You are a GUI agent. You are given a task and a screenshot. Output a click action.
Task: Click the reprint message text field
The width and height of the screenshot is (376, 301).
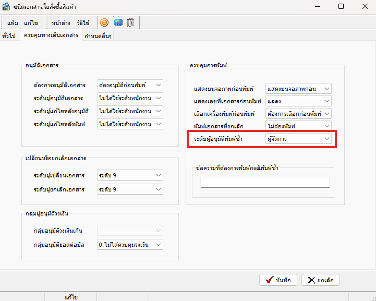pos(265,182)
